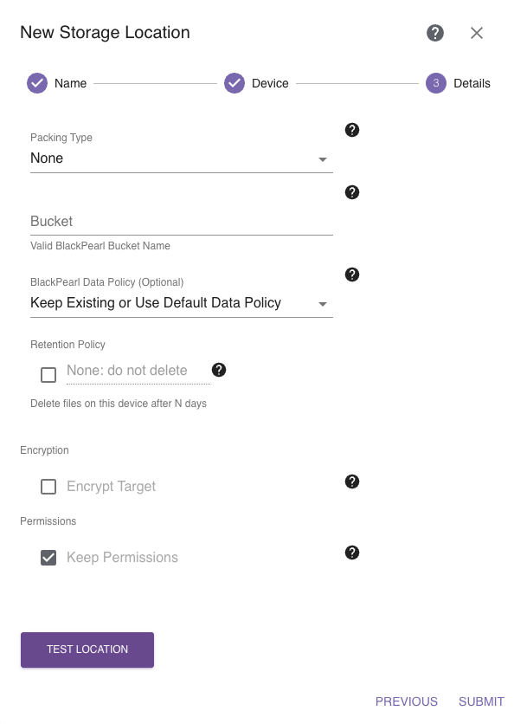Submit the new storage location
Screen dimensions: 514x724
tap(481, 701)
